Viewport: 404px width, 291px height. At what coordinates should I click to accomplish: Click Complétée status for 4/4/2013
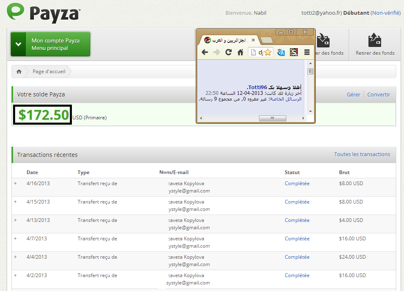pos(297,257)
